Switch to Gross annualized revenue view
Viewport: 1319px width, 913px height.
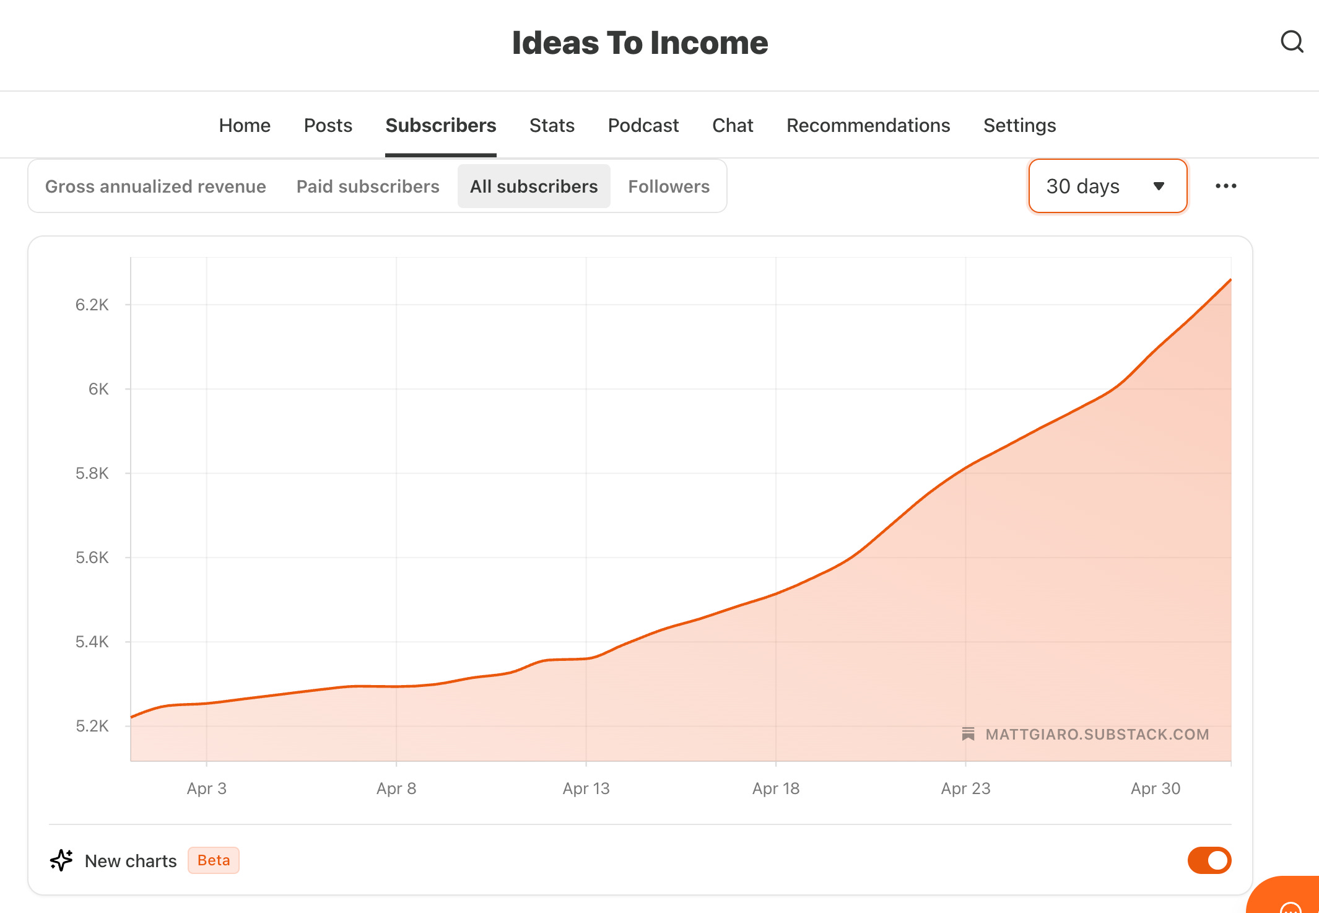pyautogui.click(x=155, y=186)
